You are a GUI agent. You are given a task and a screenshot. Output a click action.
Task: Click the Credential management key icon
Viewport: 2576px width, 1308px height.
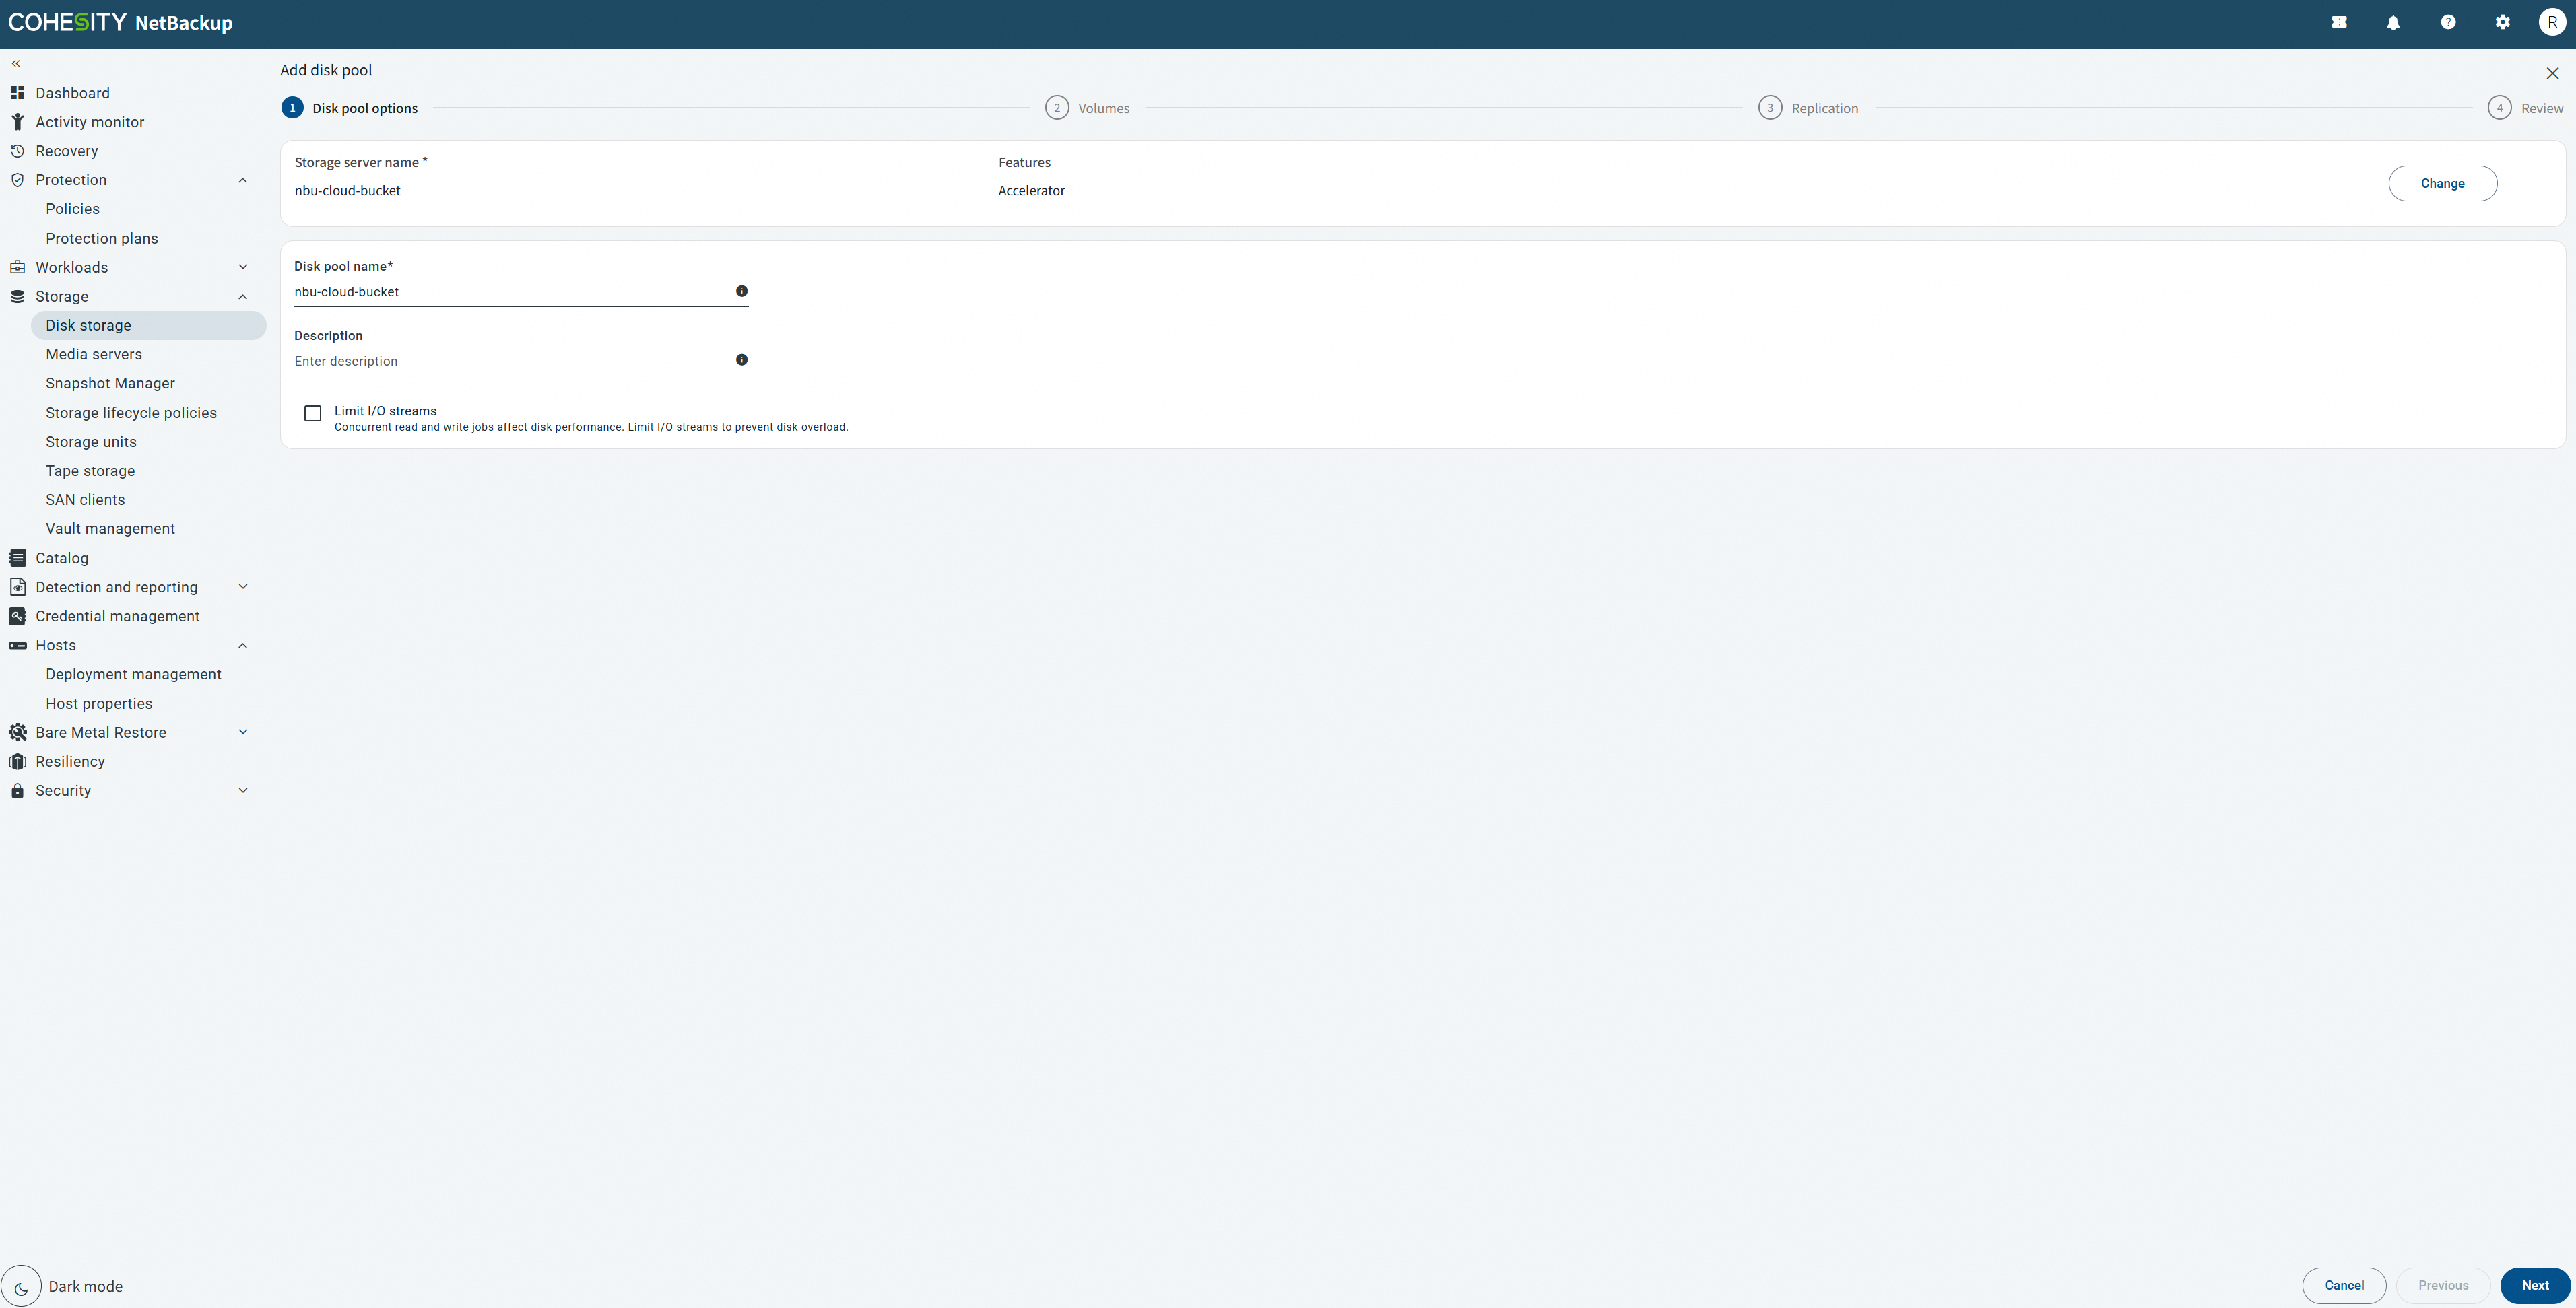(x=17, y=615)
